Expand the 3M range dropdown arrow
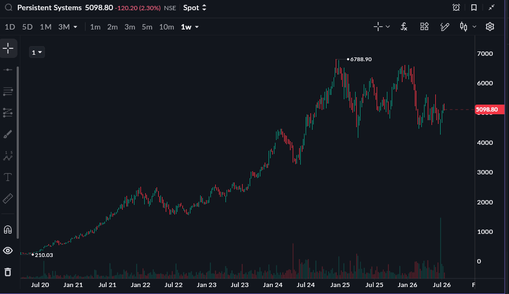The image size is (509, 294). 75,27
